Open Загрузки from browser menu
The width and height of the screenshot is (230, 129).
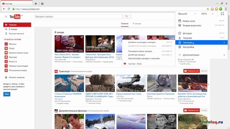click(x=201, y=38)
